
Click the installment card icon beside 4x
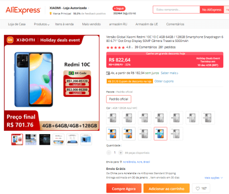click(x=108, y=73)
